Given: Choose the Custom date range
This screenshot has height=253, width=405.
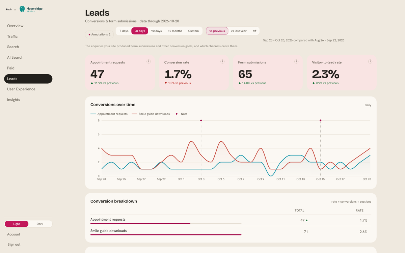Looking at the screenshot, I should [x=193, y=31].
